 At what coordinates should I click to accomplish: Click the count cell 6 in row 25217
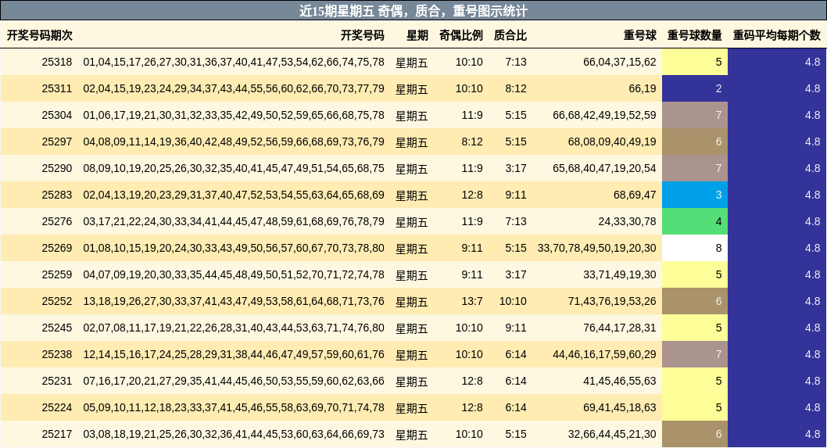[695, 434]
